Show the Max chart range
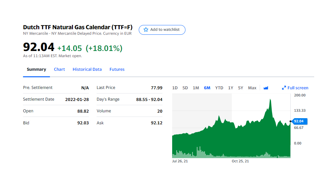 pos(252,88)
